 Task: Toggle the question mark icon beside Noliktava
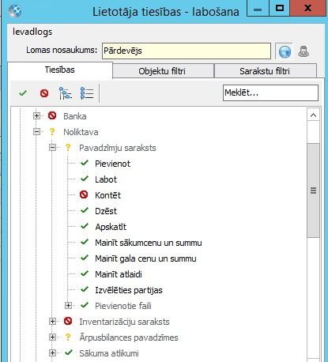[52, 132]
